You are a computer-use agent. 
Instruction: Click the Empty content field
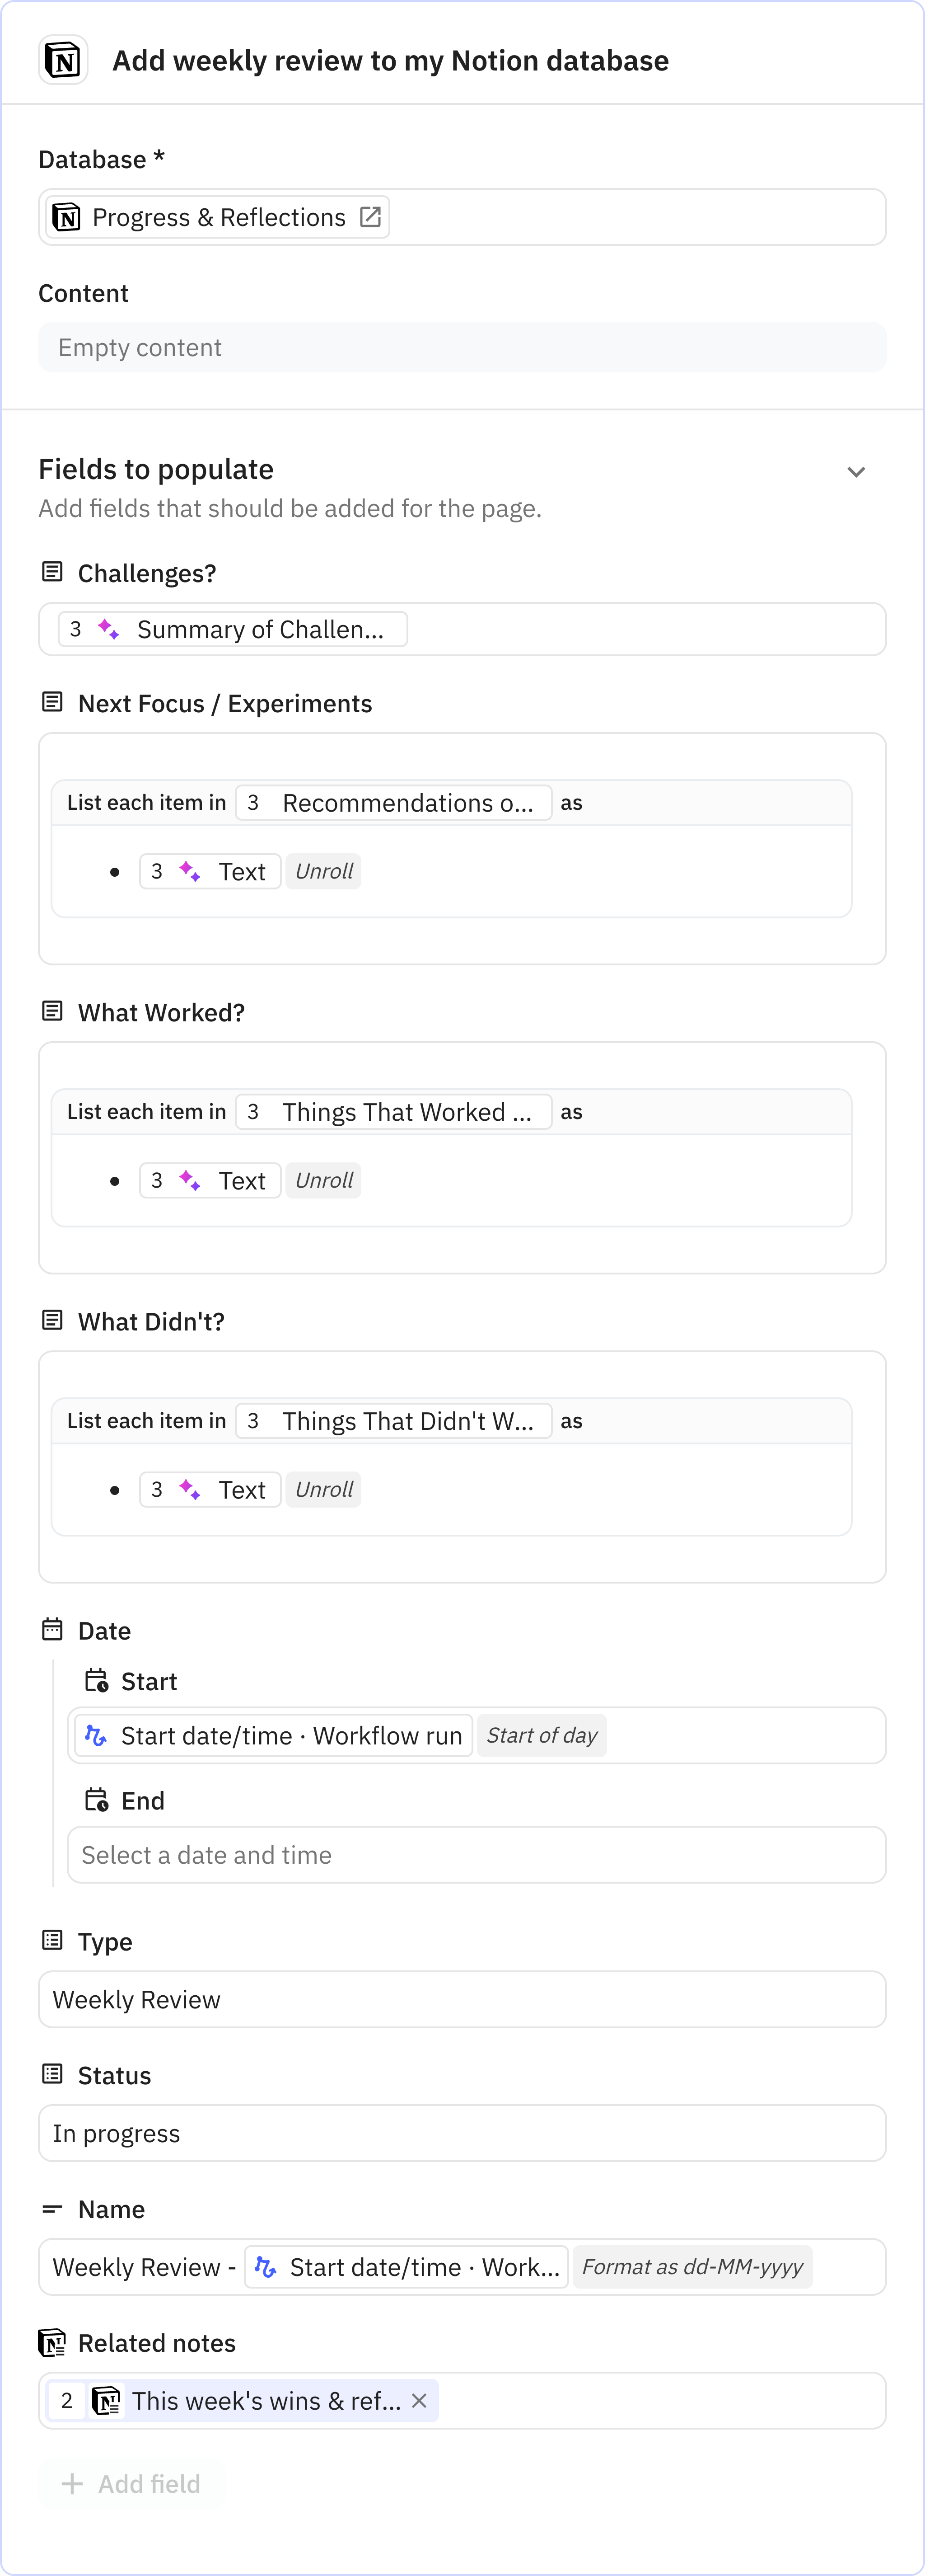[462, 347]
